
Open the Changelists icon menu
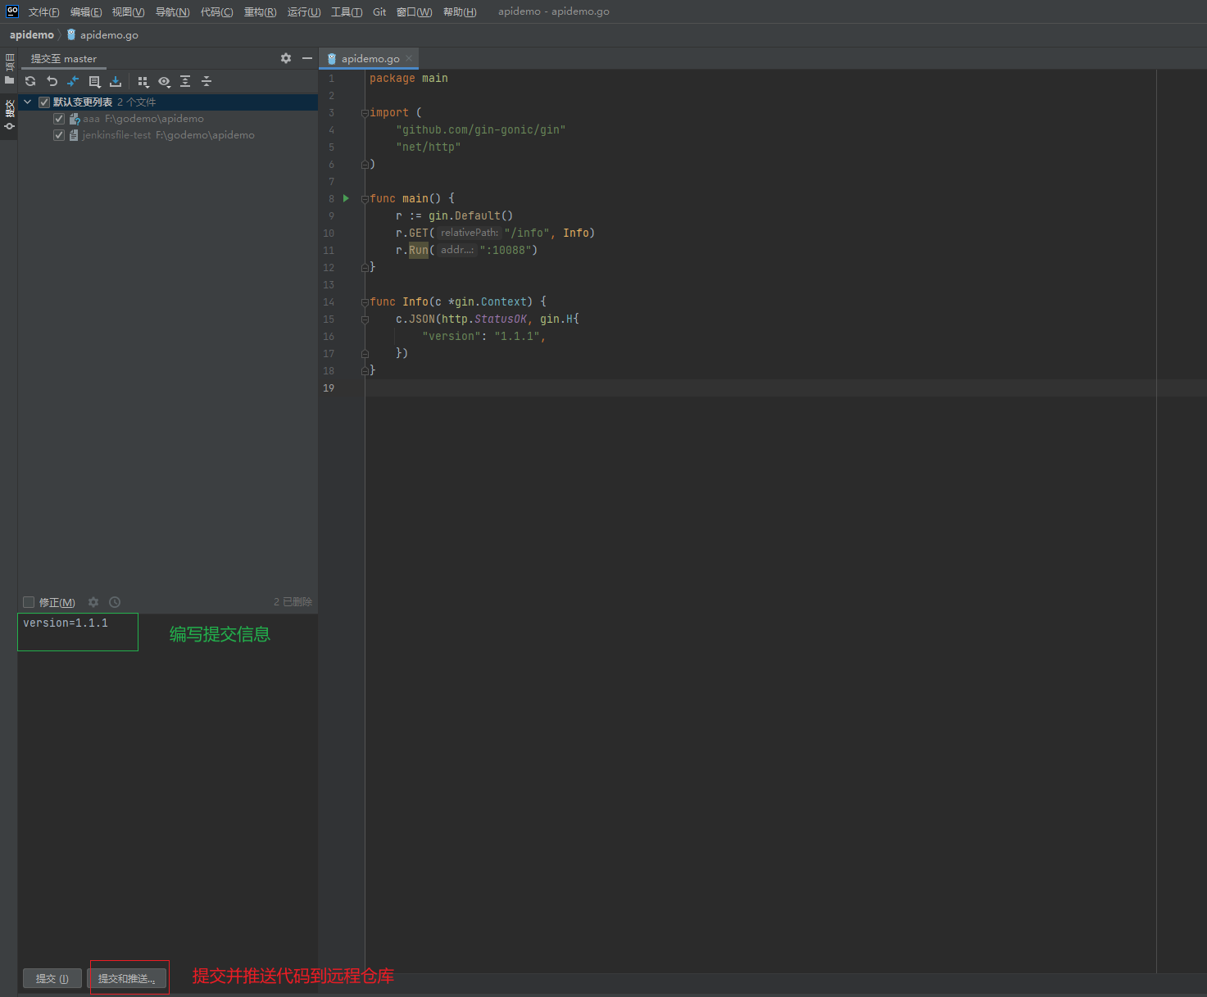[94, 81]
